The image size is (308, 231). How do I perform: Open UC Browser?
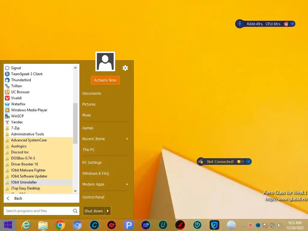[38, 92]
